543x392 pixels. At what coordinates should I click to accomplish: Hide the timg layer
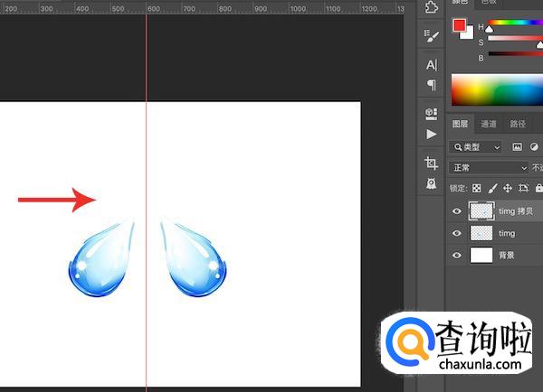pos(457,233)
